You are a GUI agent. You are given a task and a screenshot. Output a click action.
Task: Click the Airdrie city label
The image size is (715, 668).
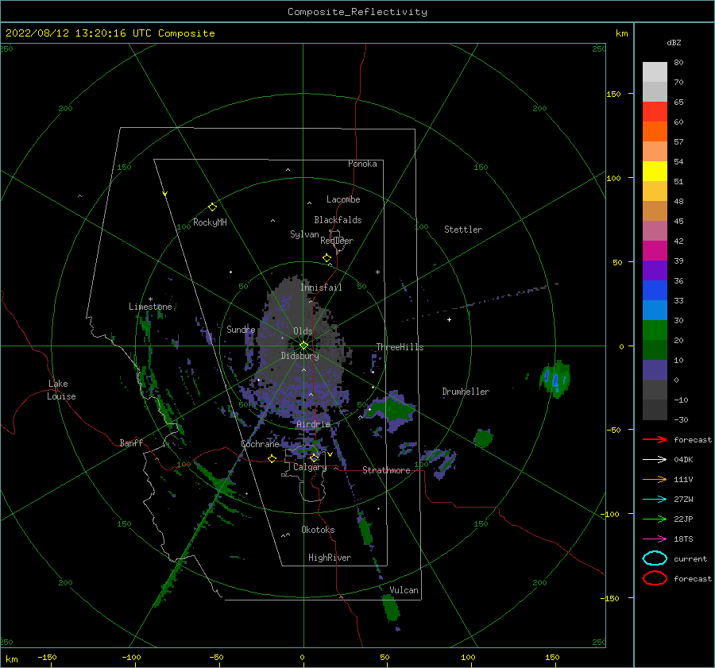click(x=313, y=424)
